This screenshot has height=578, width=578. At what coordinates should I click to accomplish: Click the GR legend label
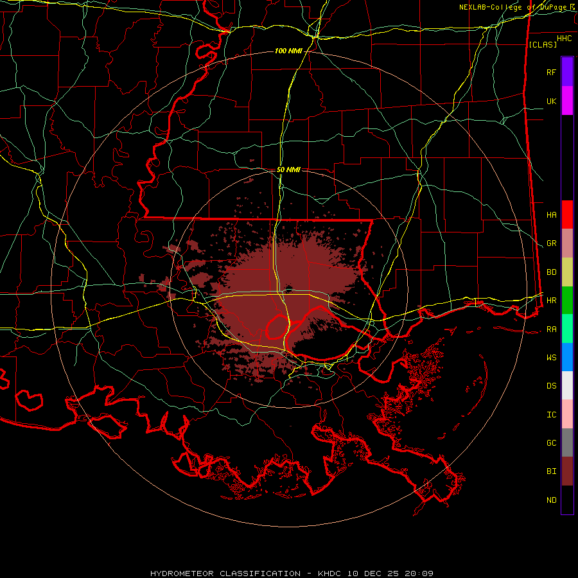click(x=551, y=243)
